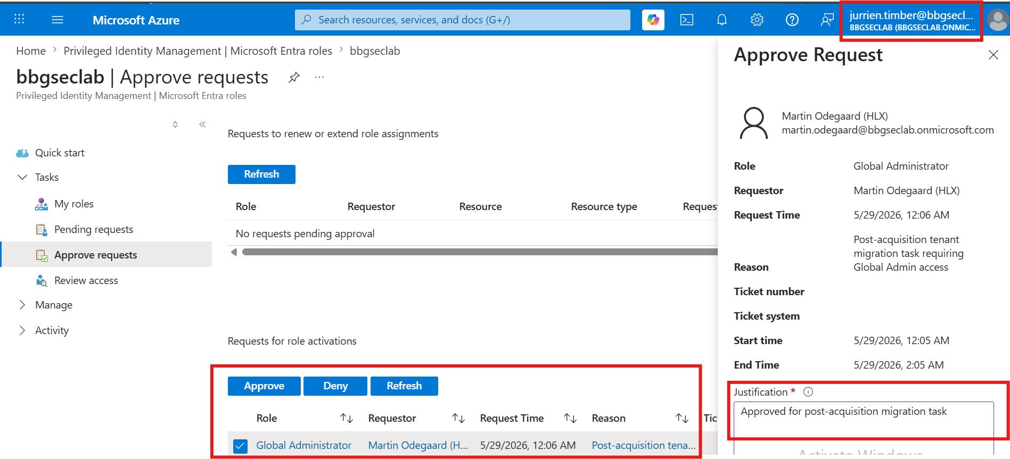1010x459 pixels.
Task: Open the help question mark icon
Action: pyautogui.click(x=792, y=20)
